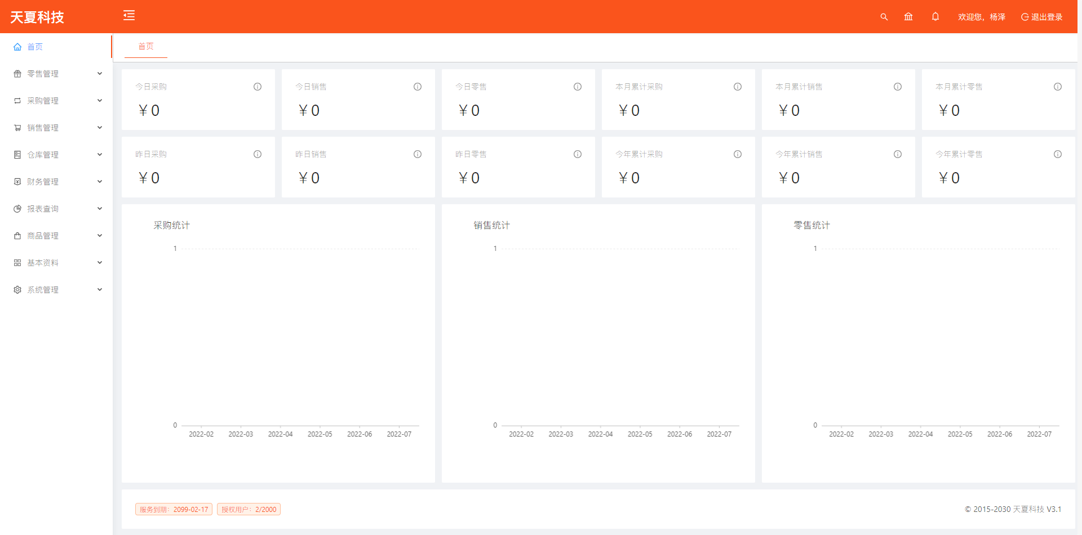This screenshot has width=1082, height=535.
Task: Click the 欢迎您, 杨泽 user greeting
Action: pyautogui.click(x=982, y=17)
